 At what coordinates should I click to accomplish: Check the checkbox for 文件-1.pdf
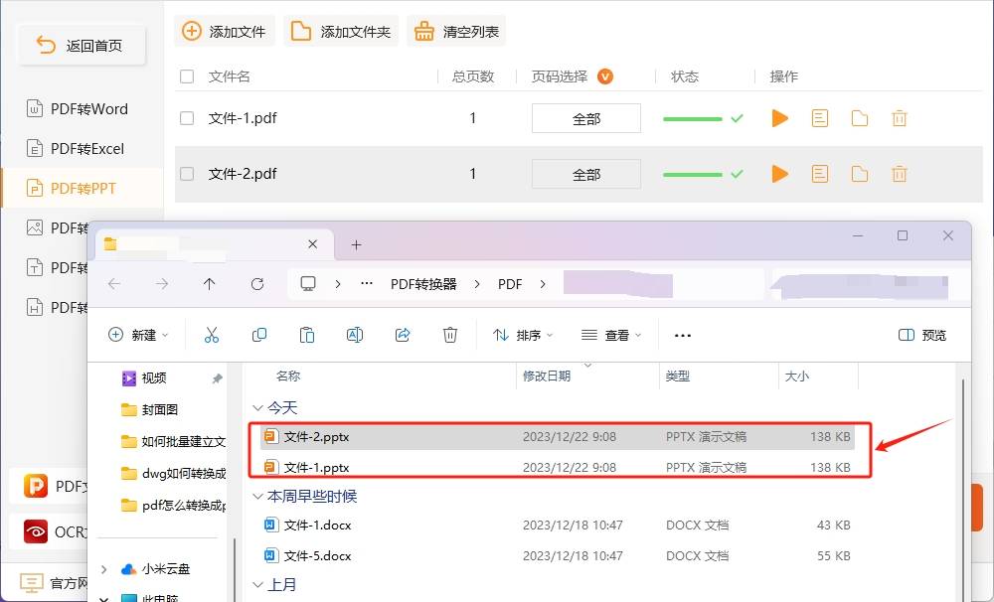click(185, 117)
